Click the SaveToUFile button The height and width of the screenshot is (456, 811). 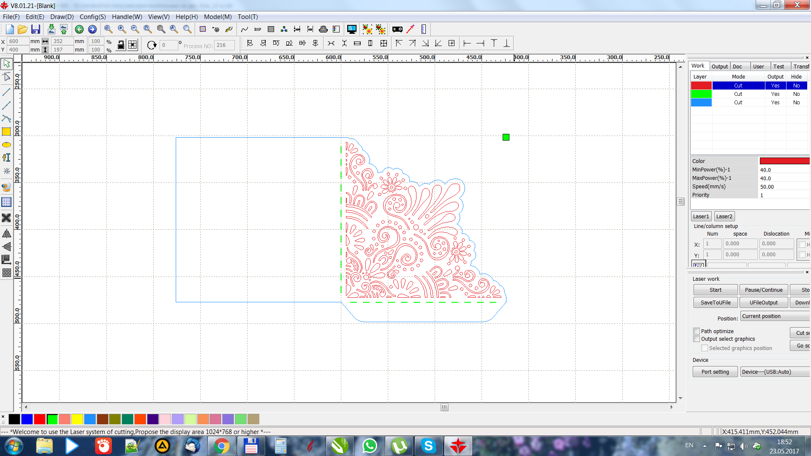tap(715, 303)
